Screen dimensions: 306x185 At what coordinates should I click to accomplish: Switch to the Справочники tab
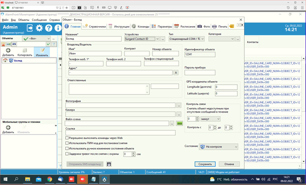tap(95, 26)
